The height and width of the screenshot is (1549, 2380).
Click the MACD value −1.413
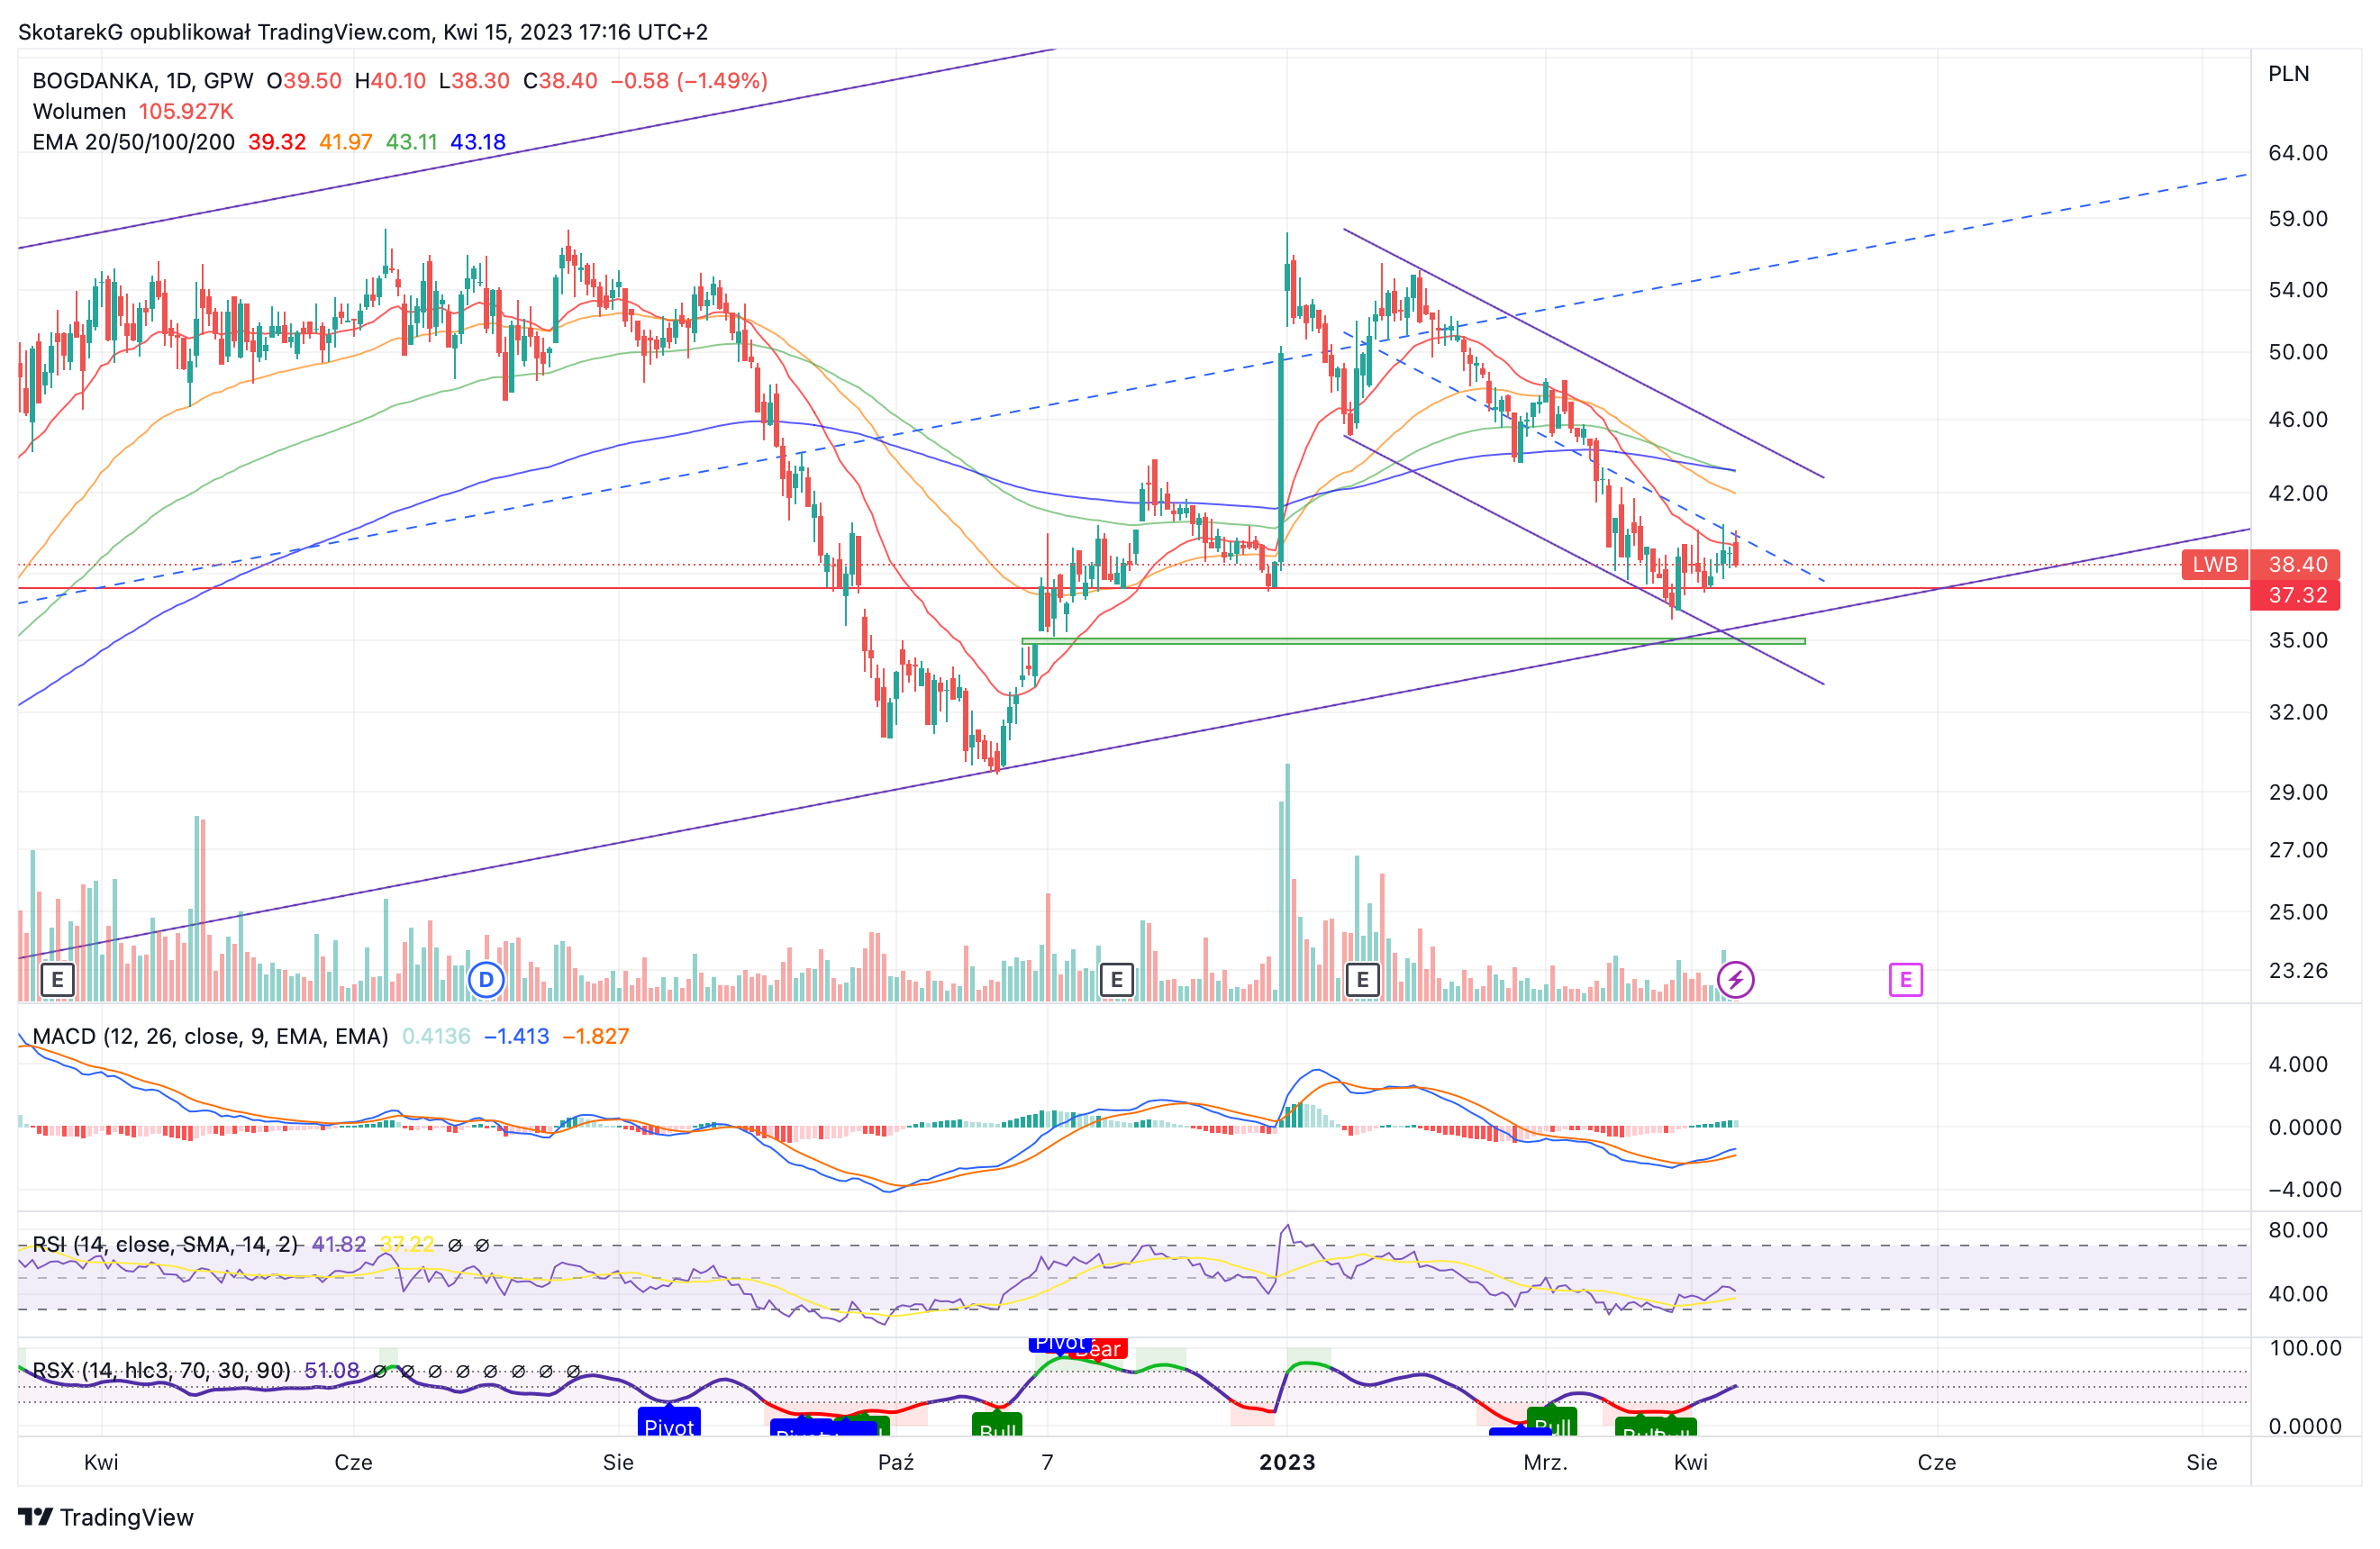click(x=517, y=1036)
